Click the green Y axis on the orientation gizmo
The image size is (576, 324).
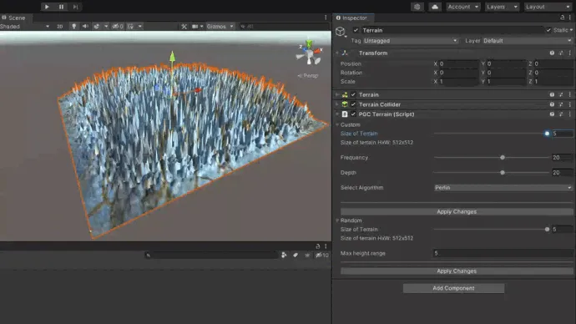(x=310, y=43)
